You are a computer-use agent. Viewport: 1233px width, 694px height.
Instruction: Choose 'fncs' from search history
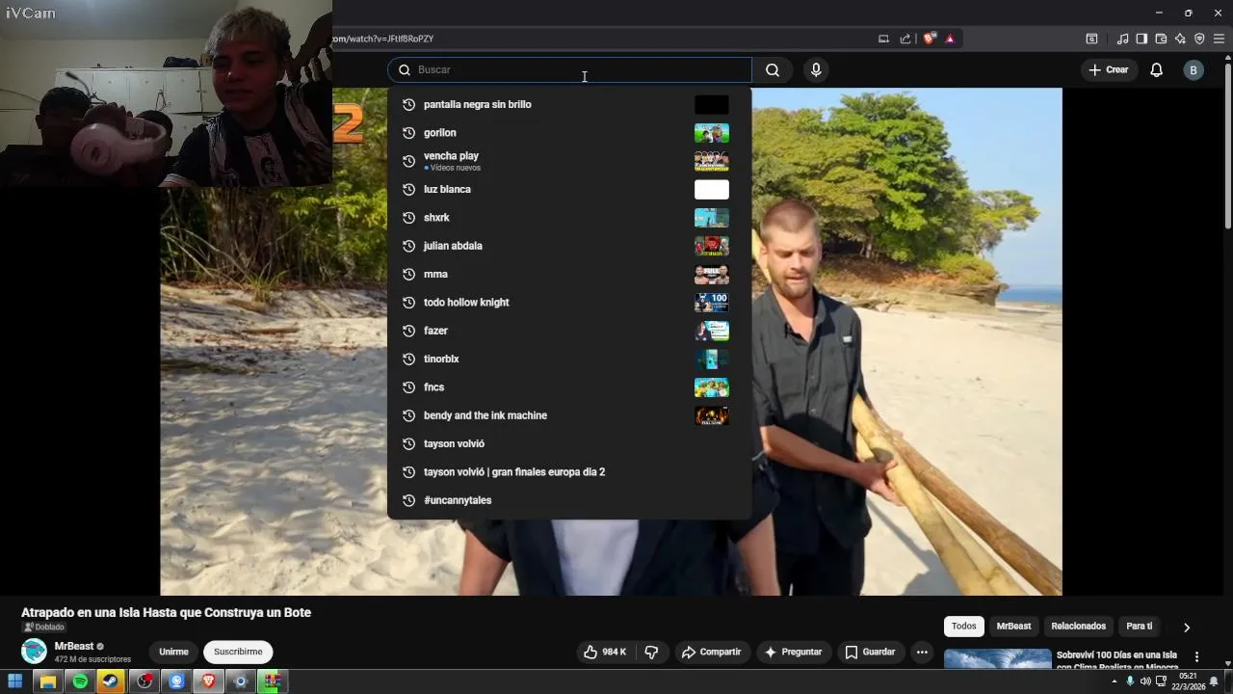point(569,387)
